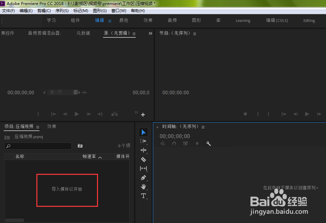Select the Razor tool
The height and width of the screenshot is (223, 326).
point(143,159)
